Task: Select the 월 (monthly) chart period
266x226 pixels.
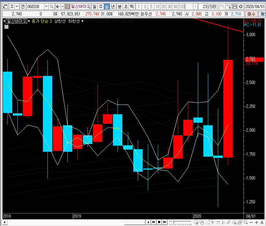Action: pyautogui.click(x=107, y=6)
